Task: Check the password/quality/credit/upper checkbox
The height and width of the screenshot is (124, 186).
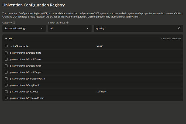Action: 6,72
